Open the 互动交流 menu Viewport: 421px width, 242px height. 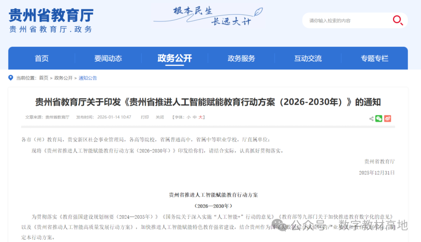coord(308,58)
